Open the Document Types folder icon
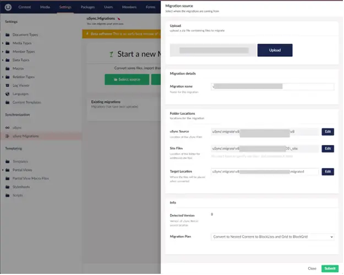The height and width of the screenshot is (275, 344). (8, 35)
